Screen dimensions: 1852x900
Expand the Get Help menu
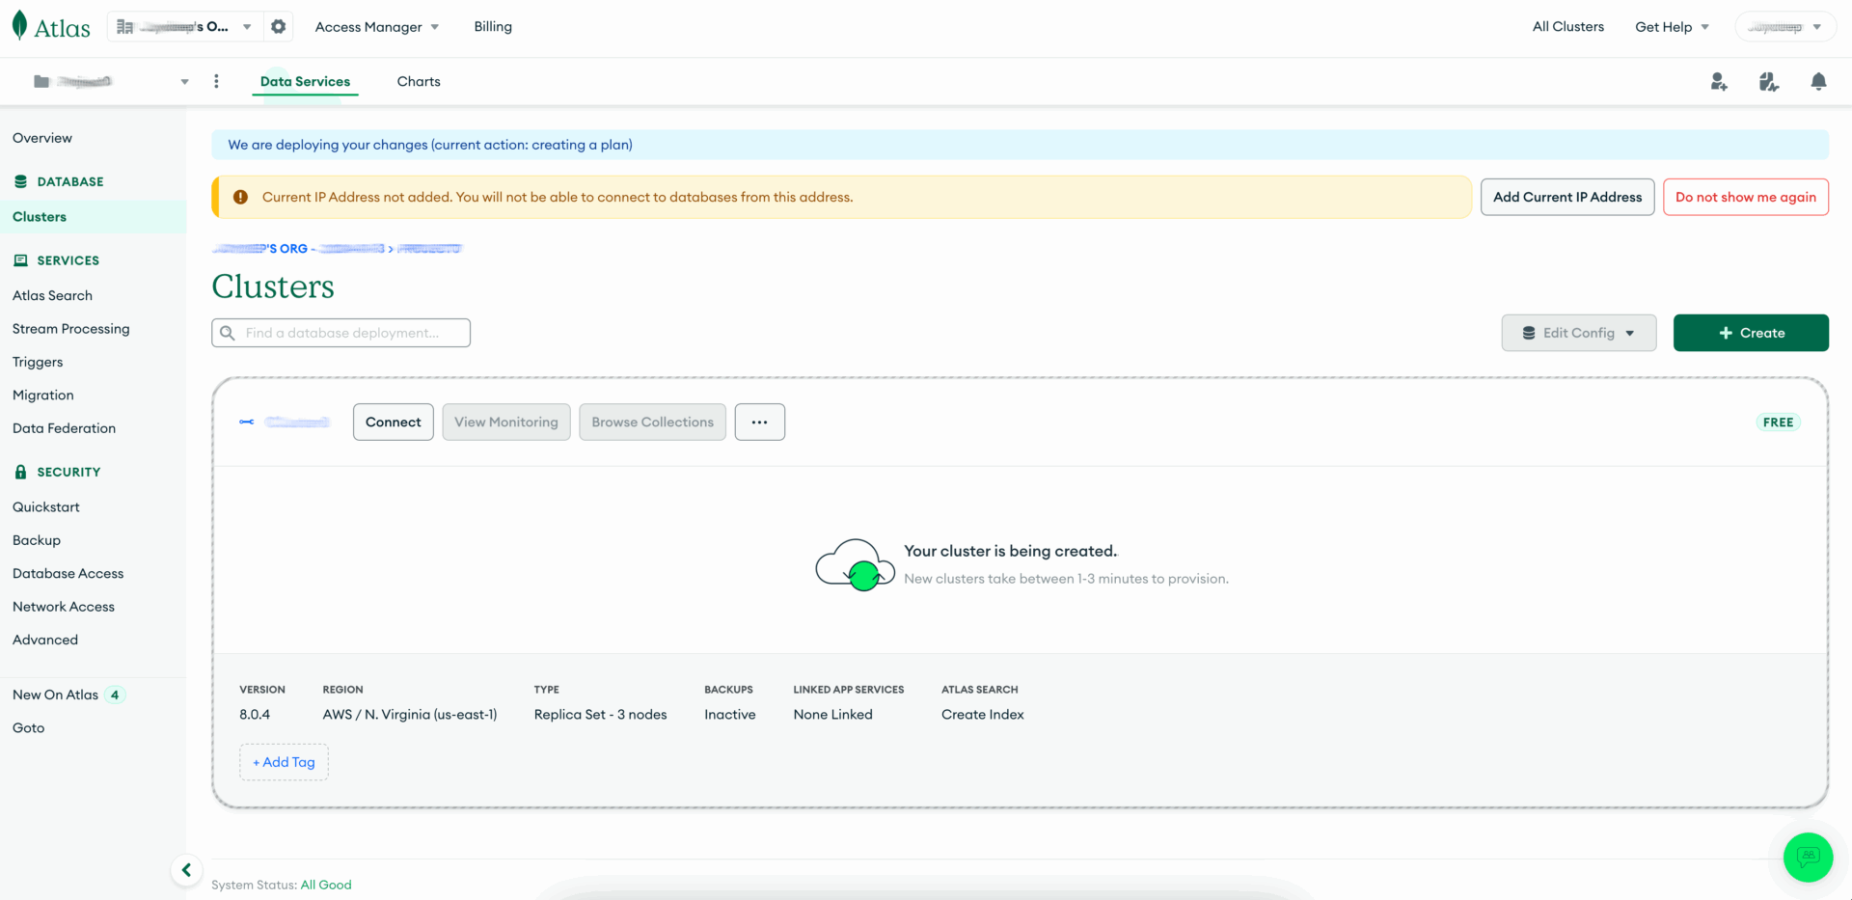pos(1672,27)
